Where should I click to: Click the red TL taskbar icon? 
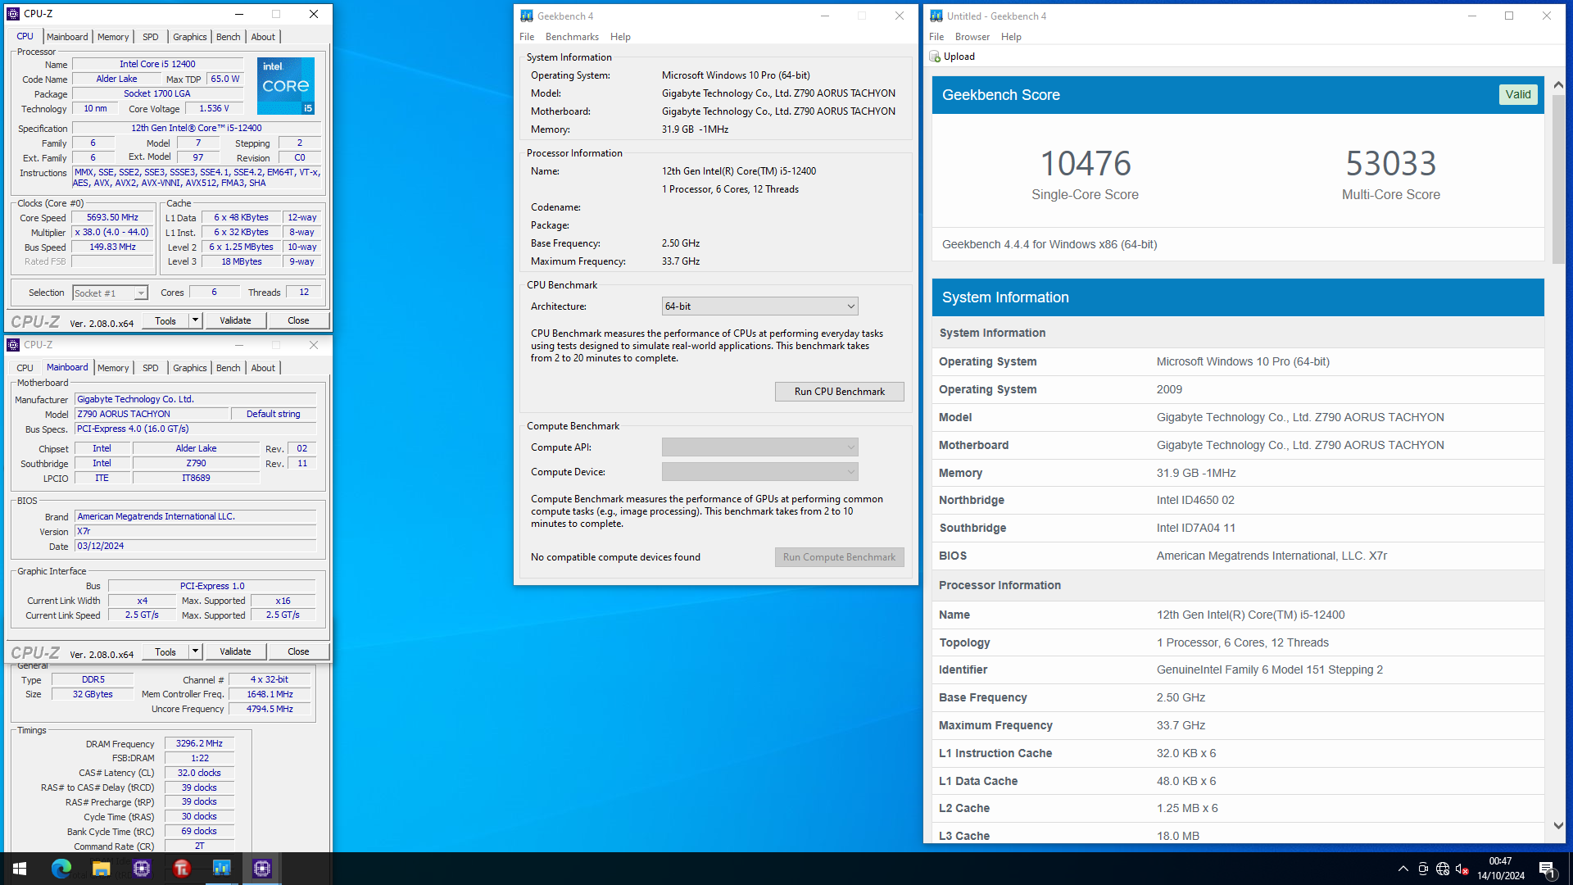click(182, 869)
